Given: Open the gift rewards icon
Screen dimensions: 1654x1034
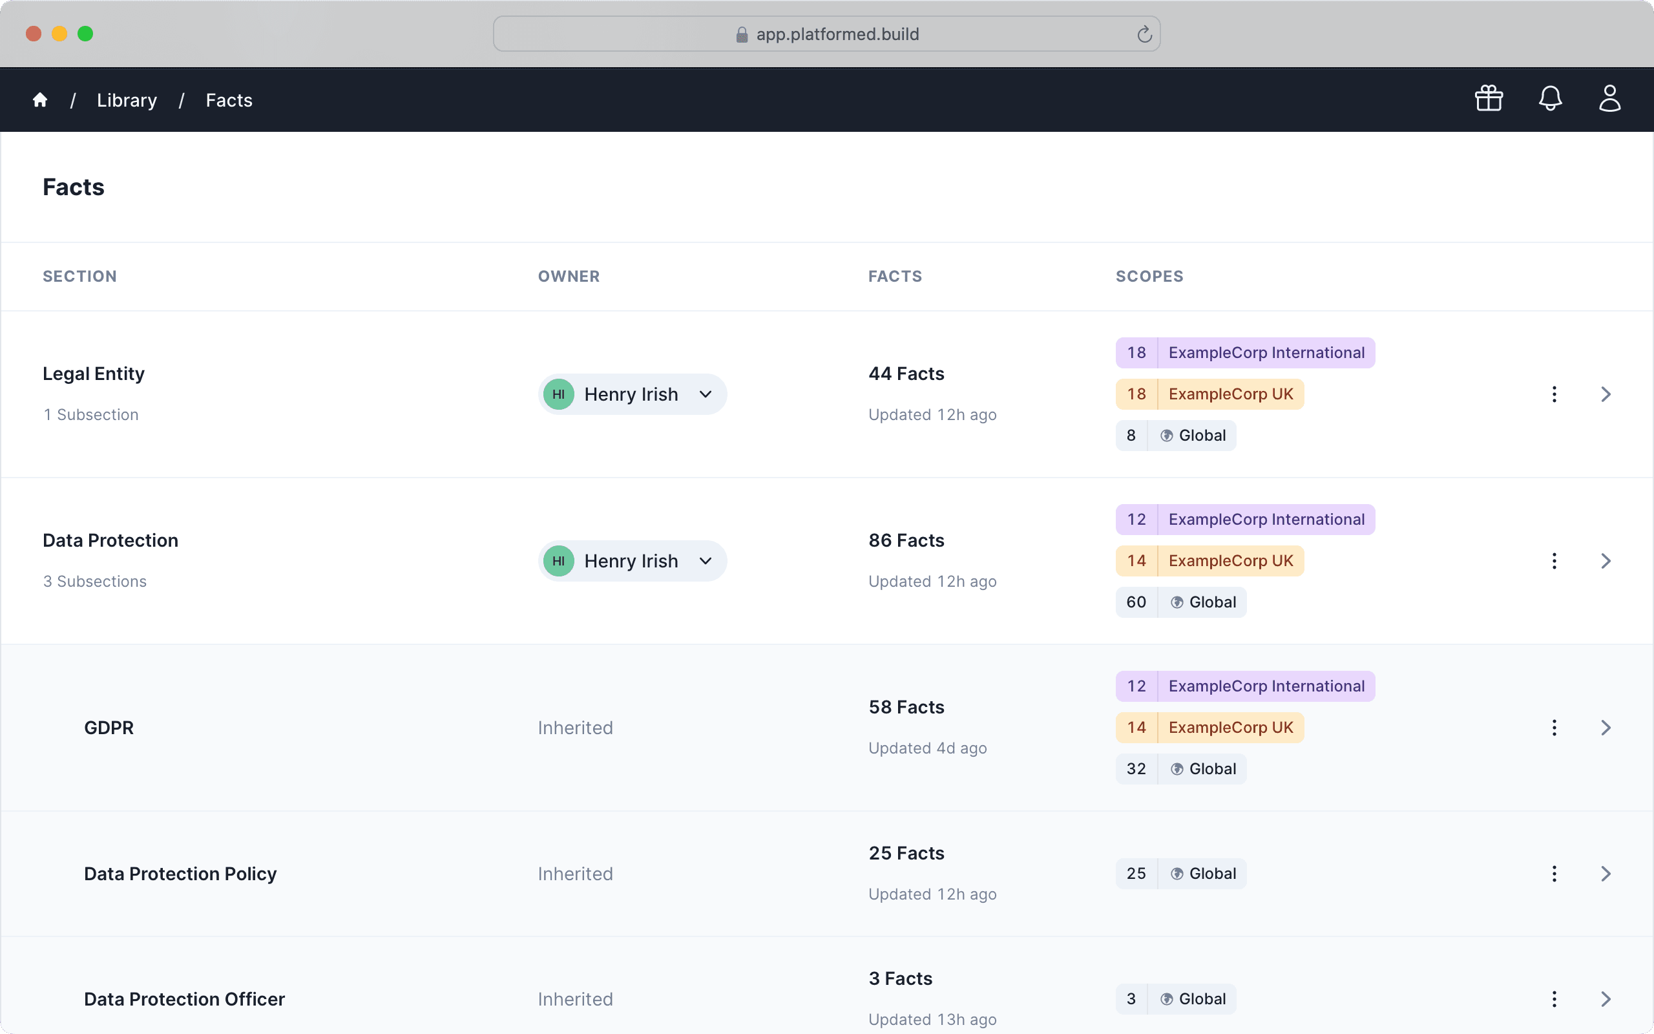Looking at the screenshot, I should pos(1489,98).
